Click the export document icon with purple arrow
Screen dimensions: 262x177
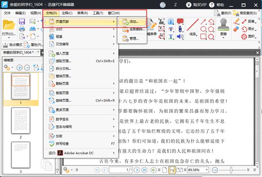pyautogui.click(x=22, y=36)
